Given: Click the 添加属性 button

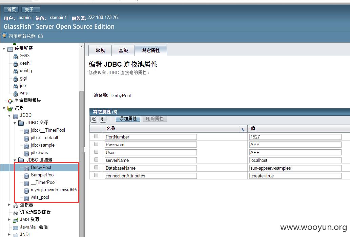Looking at the screenshot, I should 128,119.
